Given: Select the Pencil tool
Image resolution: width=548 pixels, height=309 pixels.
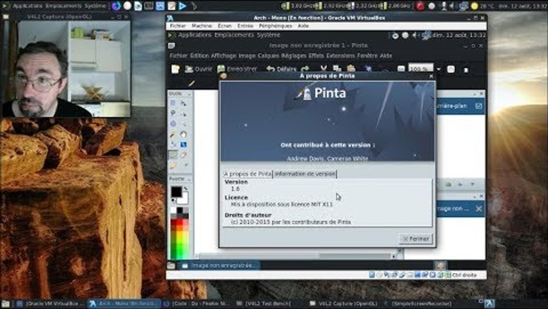Looking at the screenshot, I should 173,165.
